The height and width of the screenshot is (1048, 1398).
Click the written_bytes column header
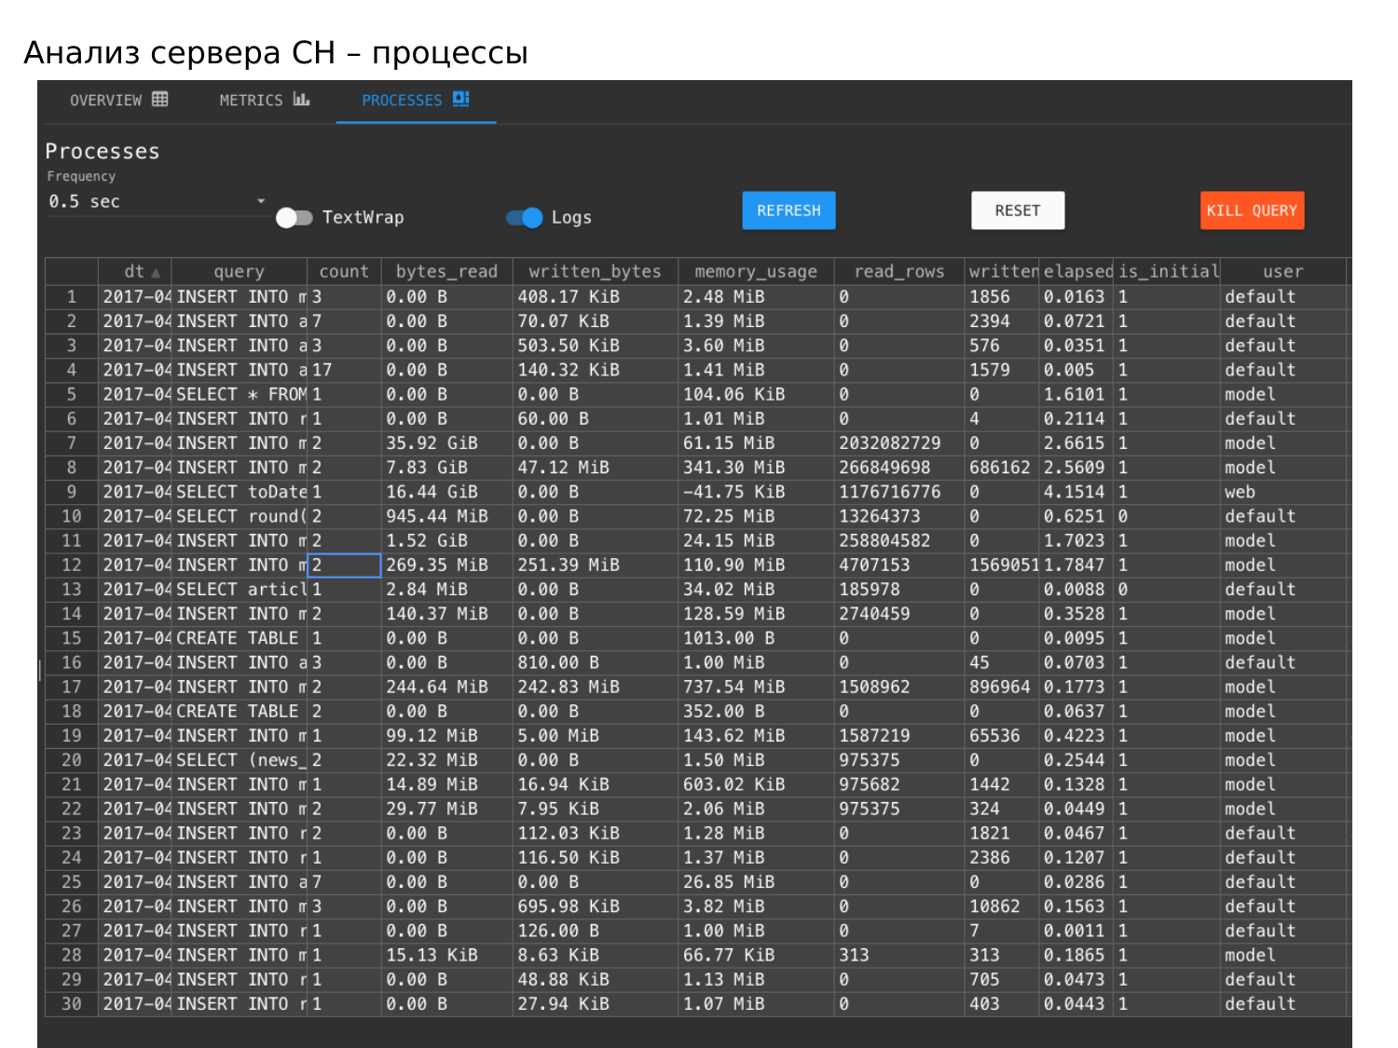point(595,271)
